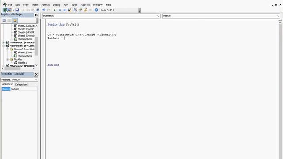Select Sheet3 (CompFr...) in project tree
Viewport: 283px width, 159px height.
click(x=24, y=29)
